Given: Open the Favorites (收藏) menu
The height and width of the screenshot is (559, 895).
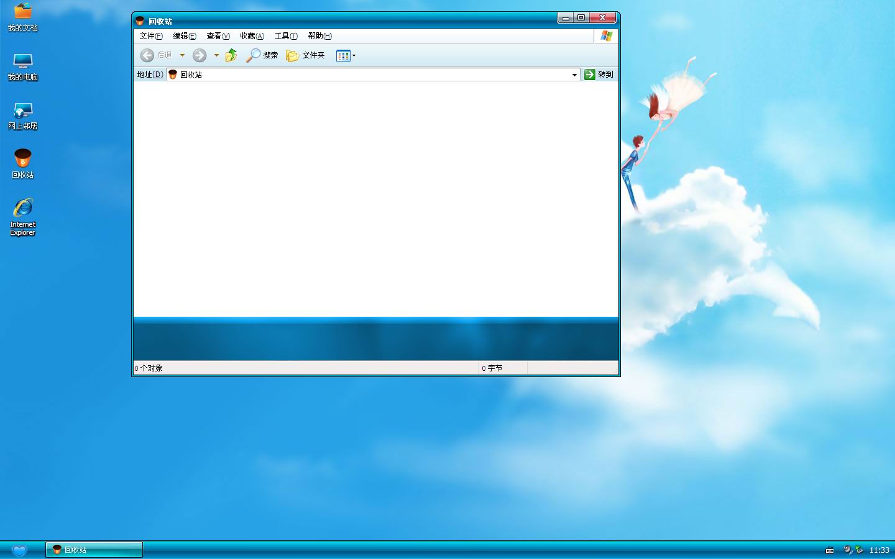Looking at the screenshot, I should click(x=252, y=36).
